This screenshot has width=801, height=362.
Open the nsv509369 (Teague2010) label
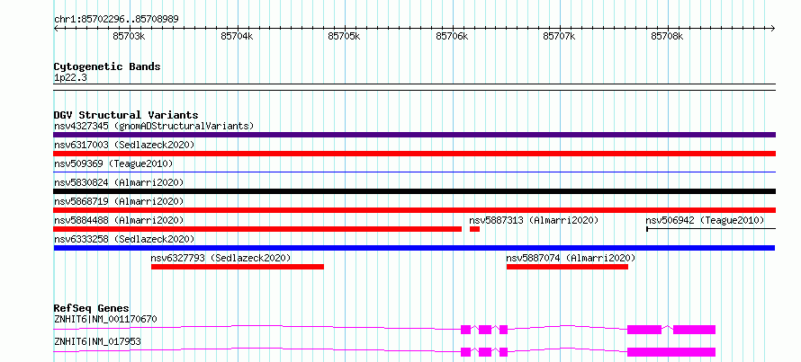point(113,163)
